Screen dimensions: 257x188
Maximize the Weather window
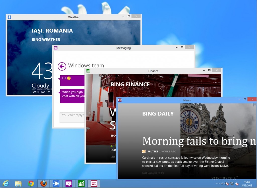[129, 16]
